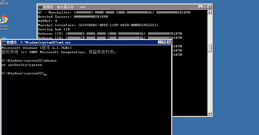
Task: Click the 'Marshal Interface' output line in background console
Action: click(x=98, y=25)
